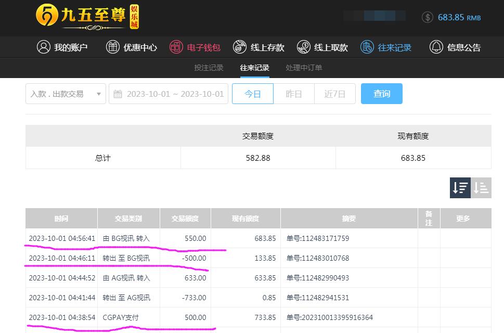
Task: Click the 电子钱包 wallet icon
Action: tap(176, 47)
